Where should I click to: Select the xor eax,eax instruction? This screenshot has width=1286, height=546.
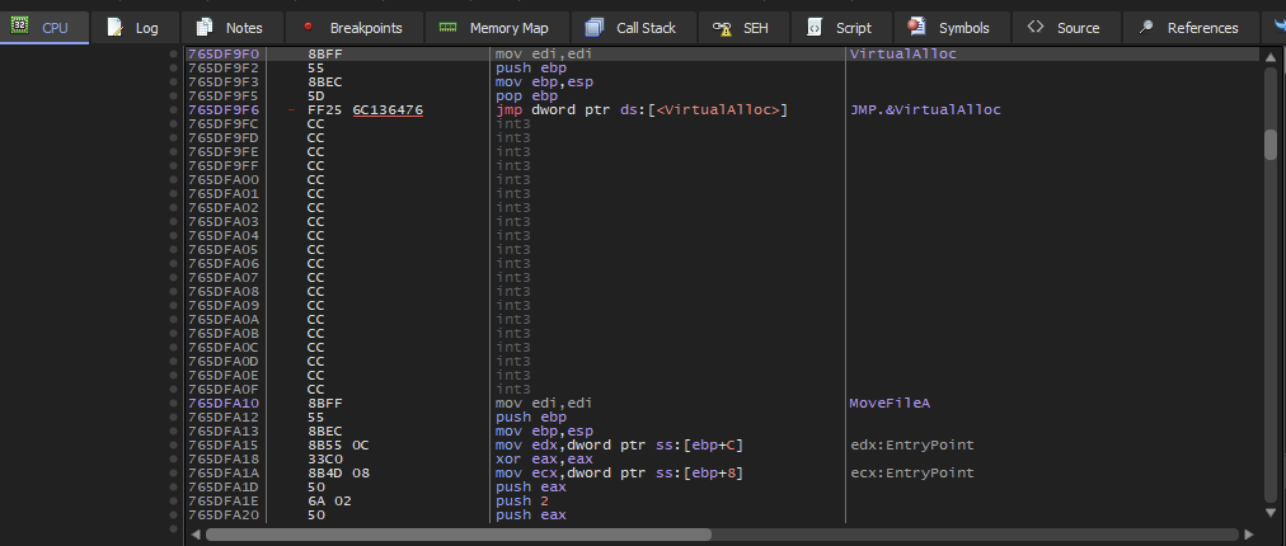coord(544,459)
